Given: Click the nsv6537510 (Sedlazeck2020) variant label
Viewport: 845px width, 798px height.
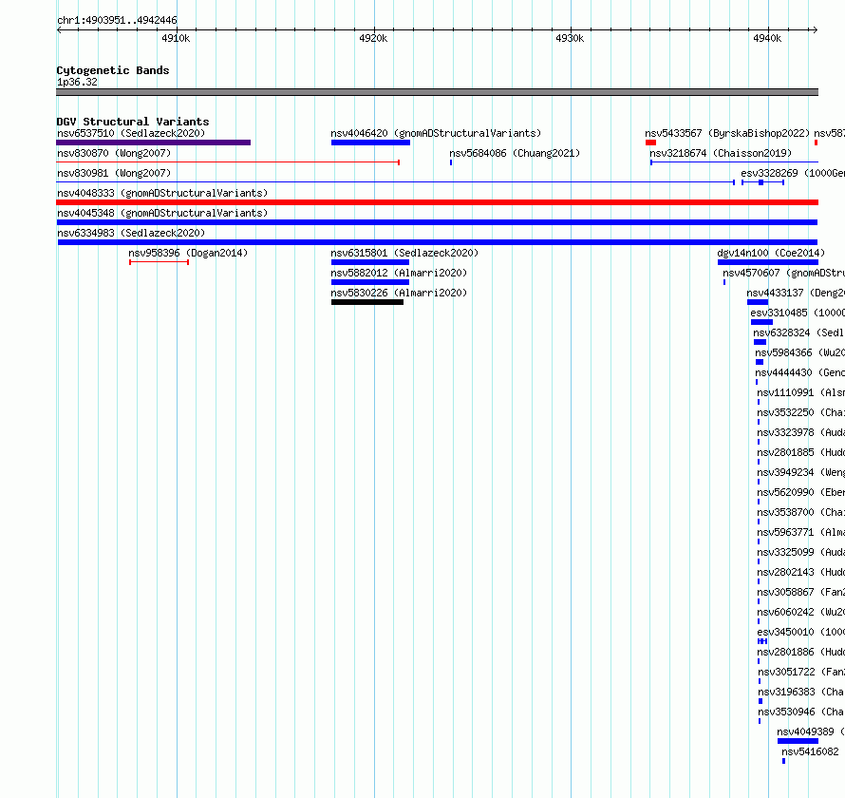Looking at the screenshot, I should pyautogui.click(x=131, y=133).
